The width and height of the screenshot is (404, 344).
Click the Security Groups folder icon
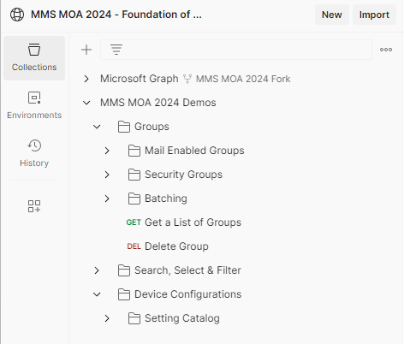[134, 175]
